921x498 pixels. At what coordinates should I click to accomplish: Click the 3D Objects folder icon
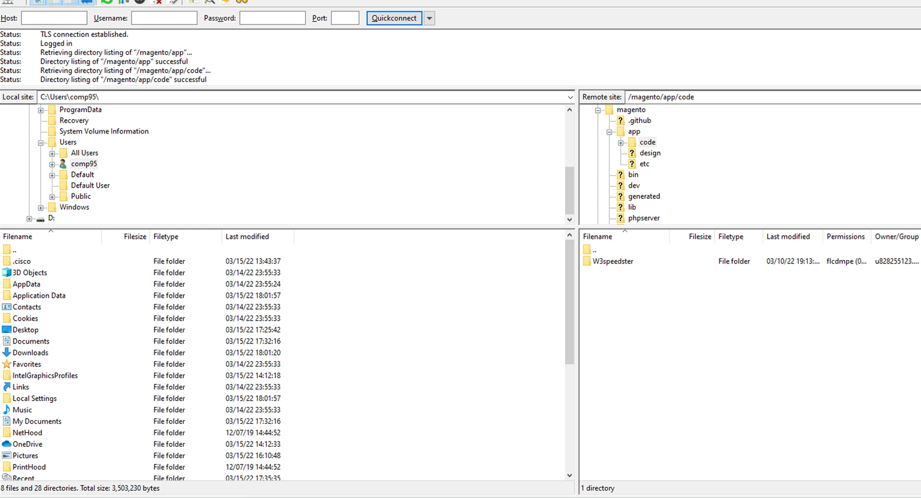[x=7, y=273]
